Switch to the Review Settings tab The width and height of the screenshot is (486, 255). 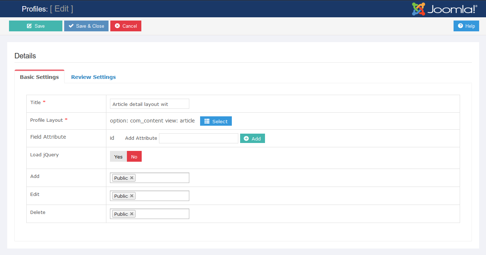93,77
